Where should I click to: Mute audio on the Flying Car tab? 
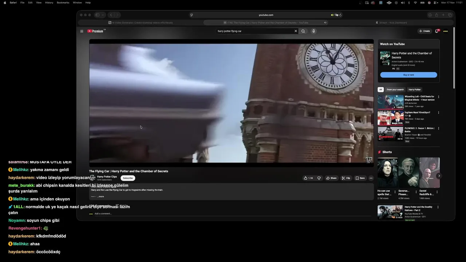(x=325, y=23)
